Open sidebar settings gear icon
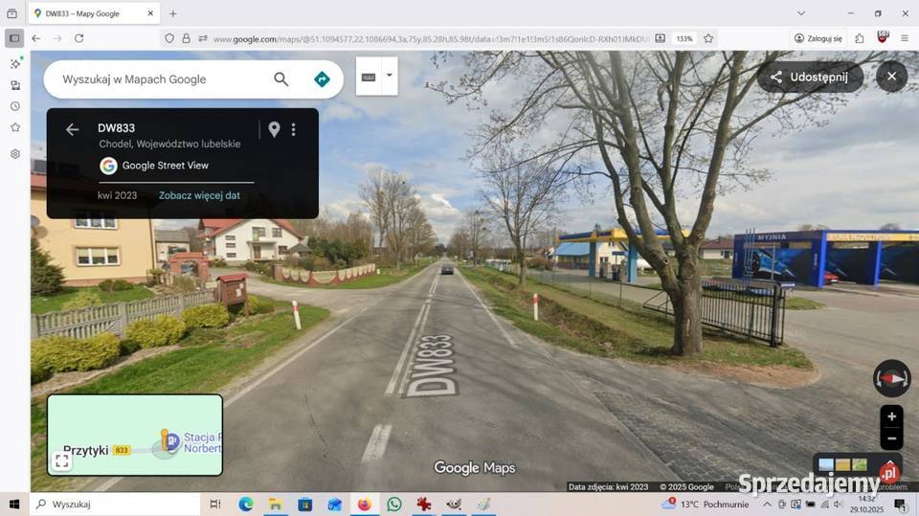 15,153
